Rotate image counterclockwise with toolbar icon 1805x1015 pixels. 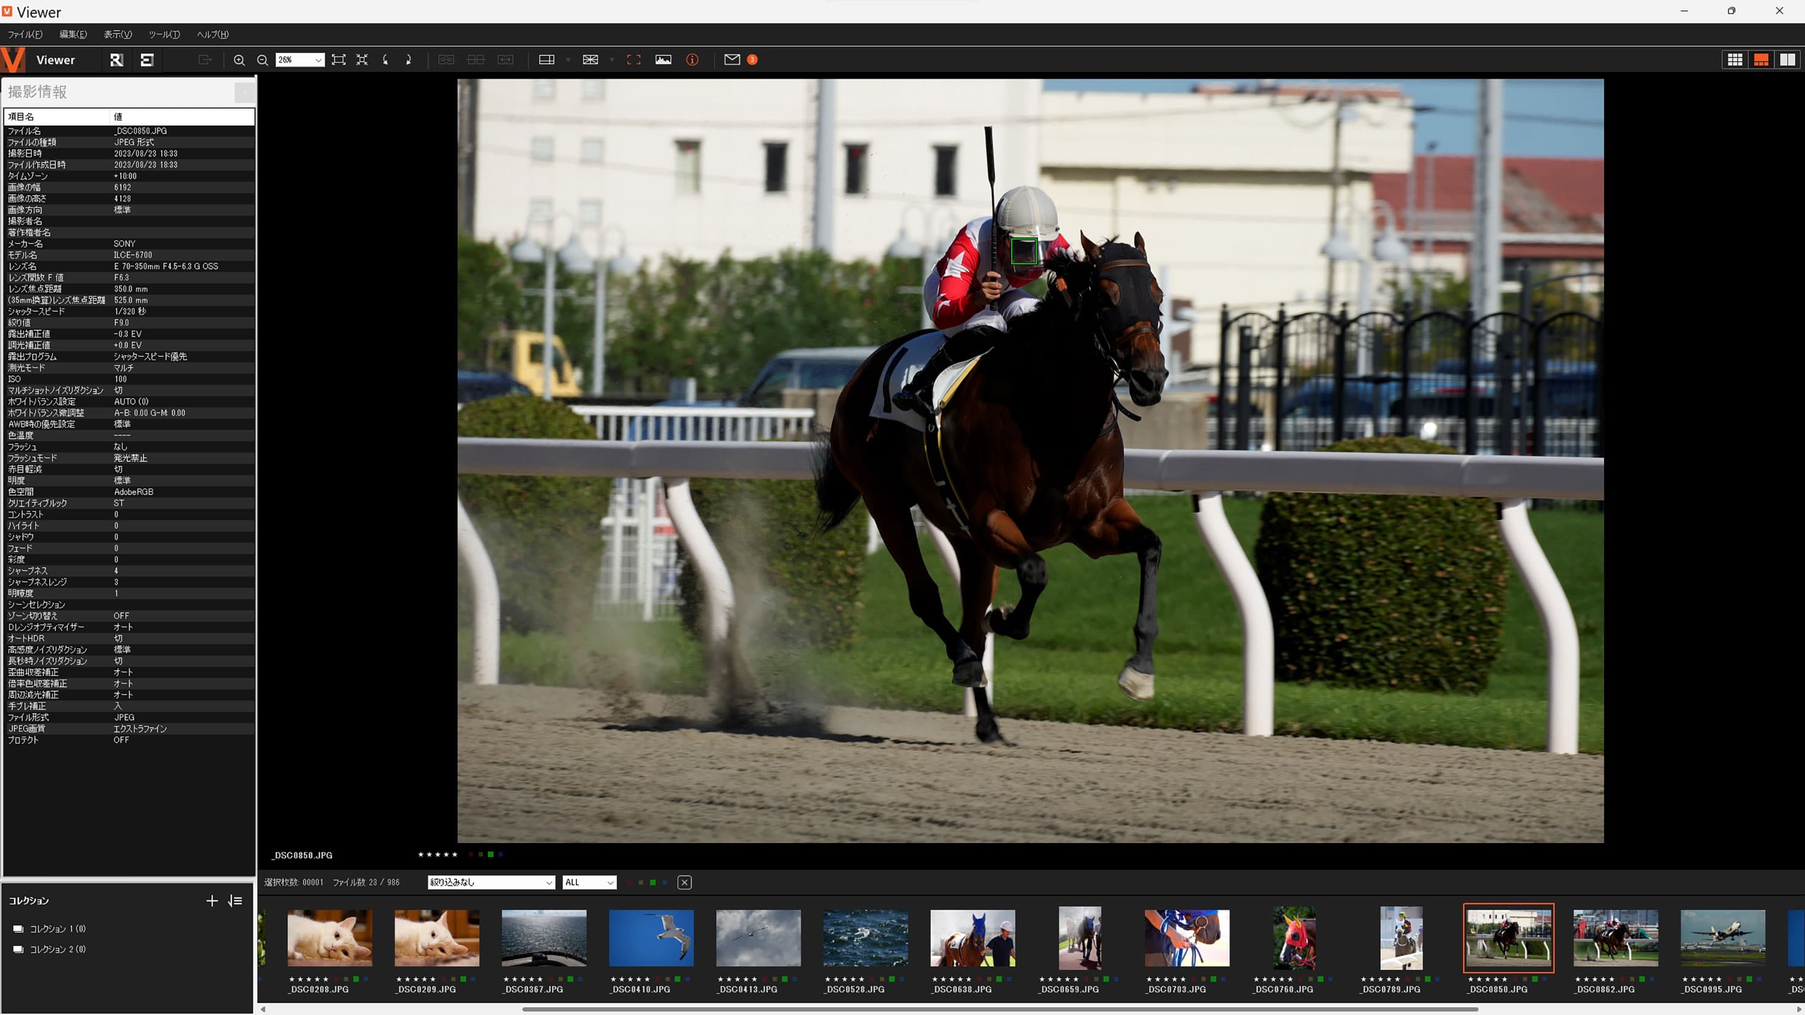pyautogui.click(x=385, y=60)
